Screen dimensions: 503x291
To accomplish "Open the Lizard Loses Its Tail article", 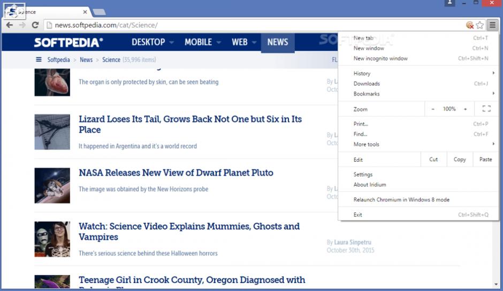I will click(190, 124).
